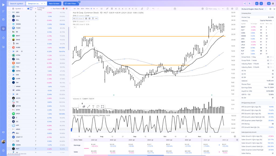This screenshot has width=276, height=156.
Task: Collapse the indicator legend with chevron arrow
Action: 75,27
